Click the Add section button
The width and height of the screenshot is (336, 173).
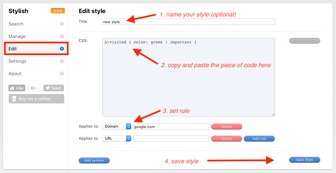(x=94, y=161)
